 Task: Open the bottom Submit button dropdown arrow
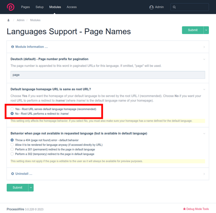pos(31,187)
